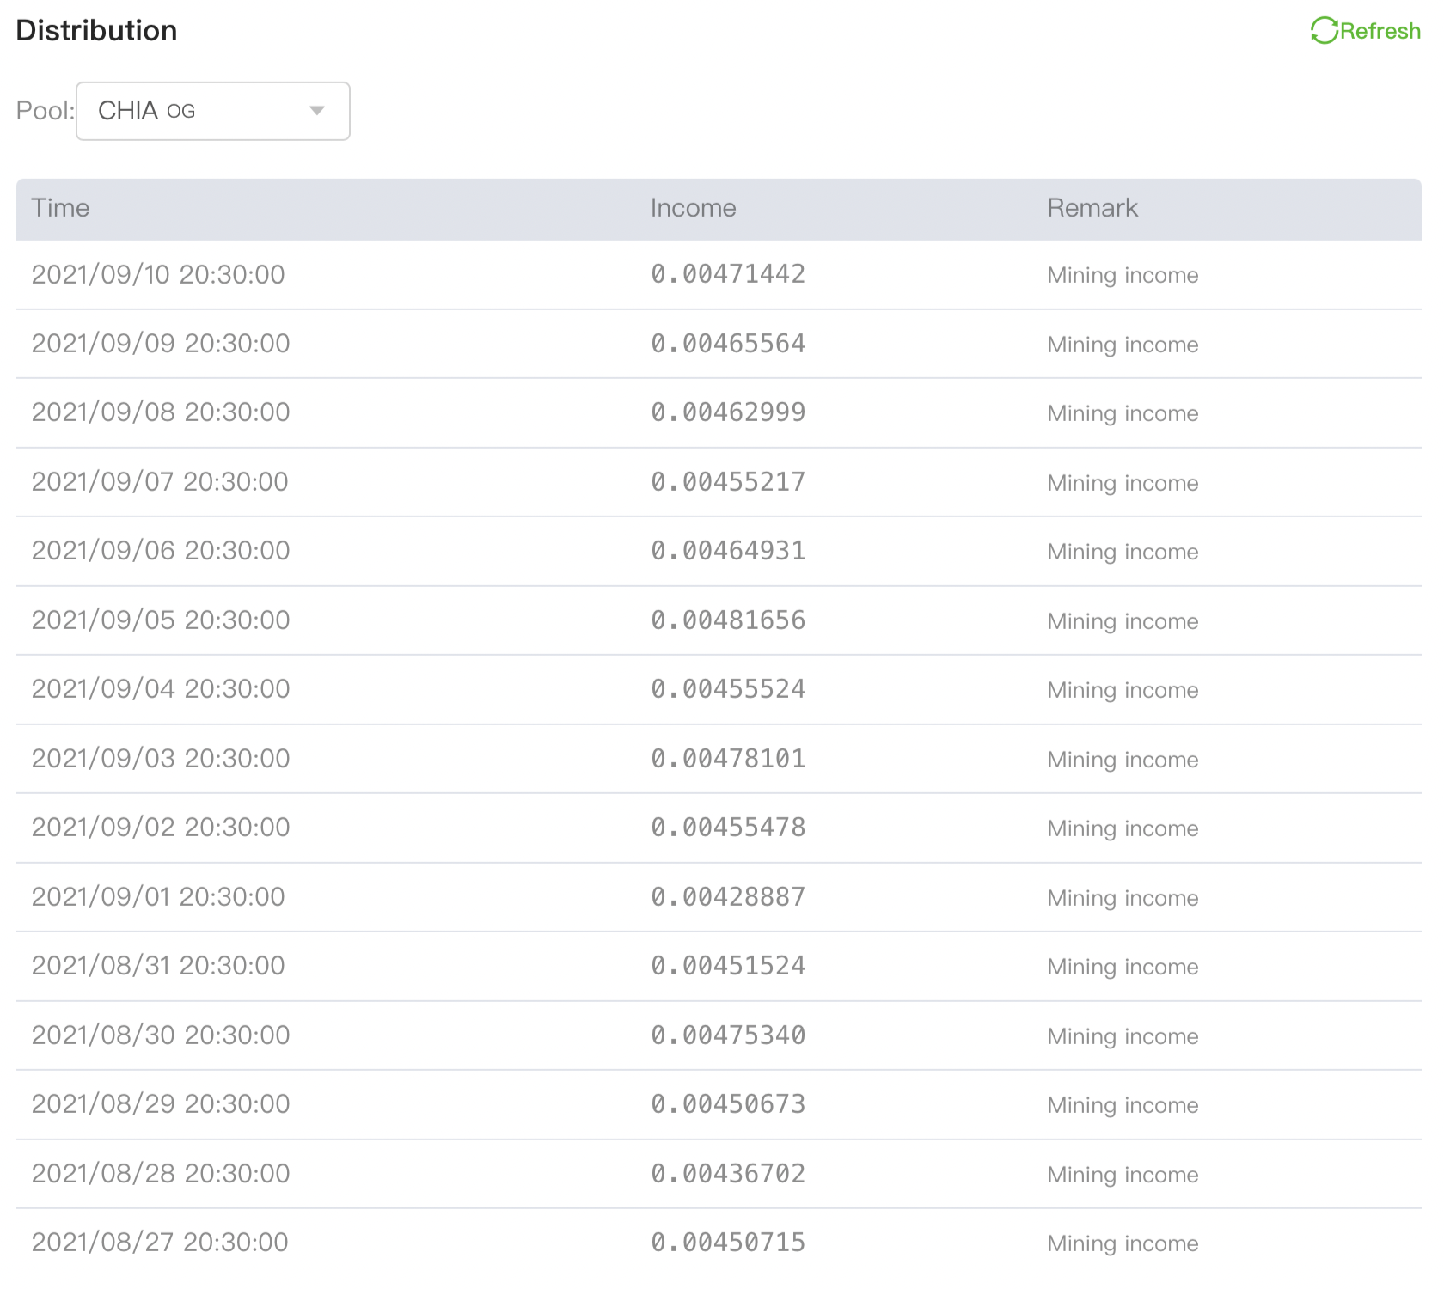Select income value 0.00450673

[728, 1104]
